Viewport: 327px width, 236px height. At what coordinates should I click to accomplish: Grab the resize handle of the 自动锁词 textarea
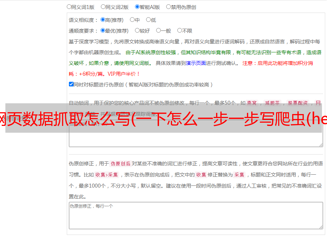click(x=321, y=145)
